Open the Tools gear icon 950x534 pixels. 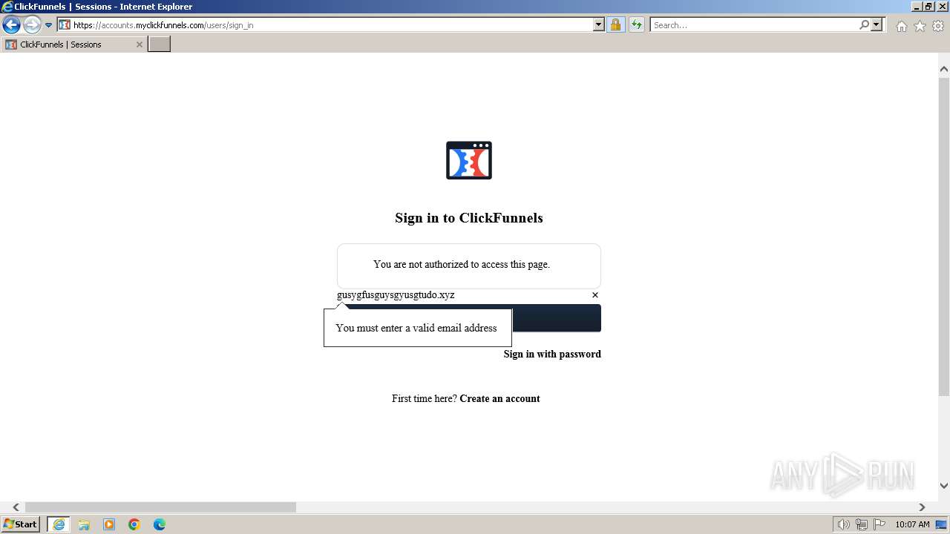(938, 26)
